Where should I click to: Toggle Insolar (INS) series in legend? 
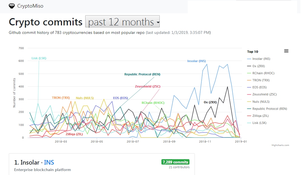(259, 59)
